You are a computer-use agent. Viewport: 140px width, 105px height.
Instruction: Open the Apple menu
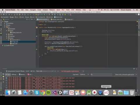(3, 10)
